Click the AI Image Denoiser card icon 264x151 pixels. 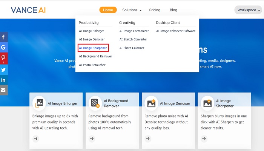(x=151, y=103)
